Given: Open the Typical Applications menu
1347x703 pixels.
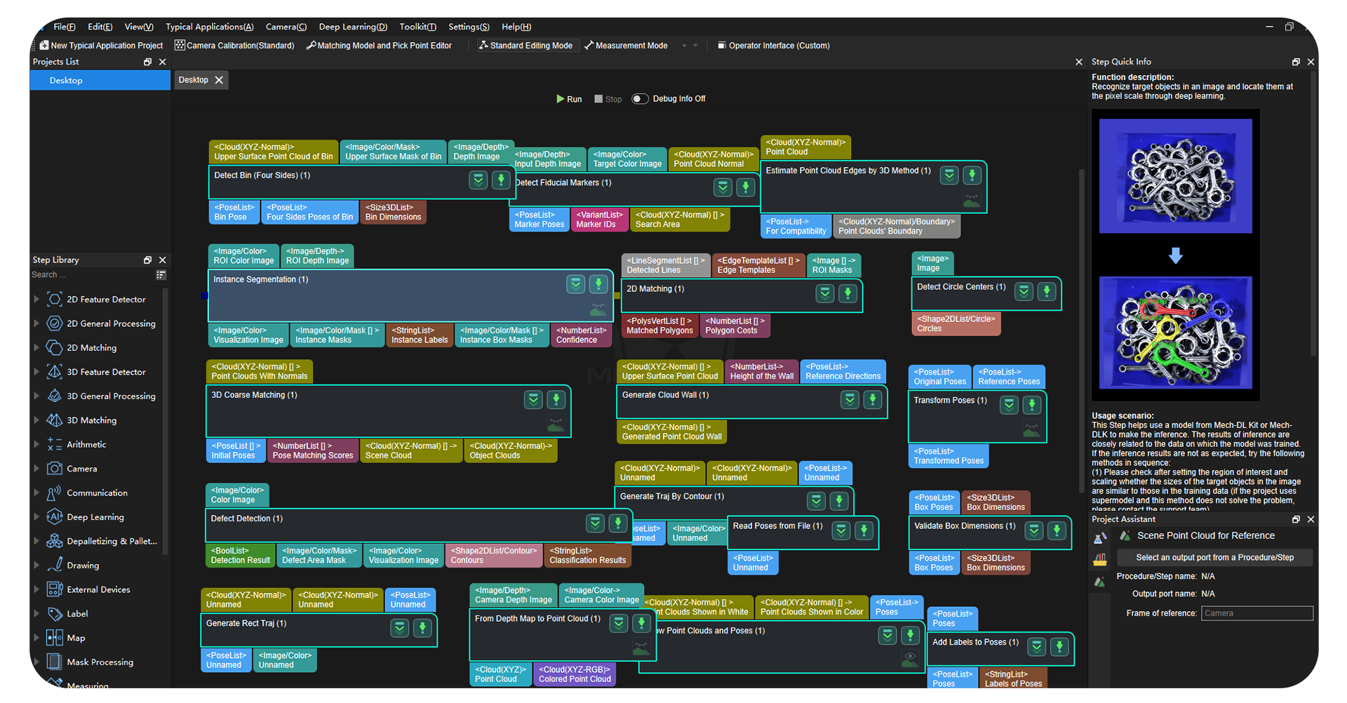Looking at the screenshot, I should pos(209,27).
